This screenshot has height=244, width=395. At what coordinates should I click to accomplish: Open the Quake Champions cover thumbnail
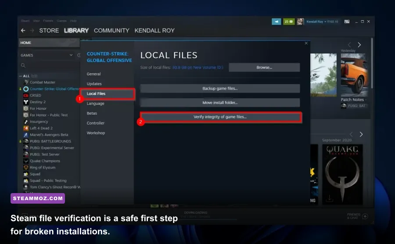(x=343, y=174)
